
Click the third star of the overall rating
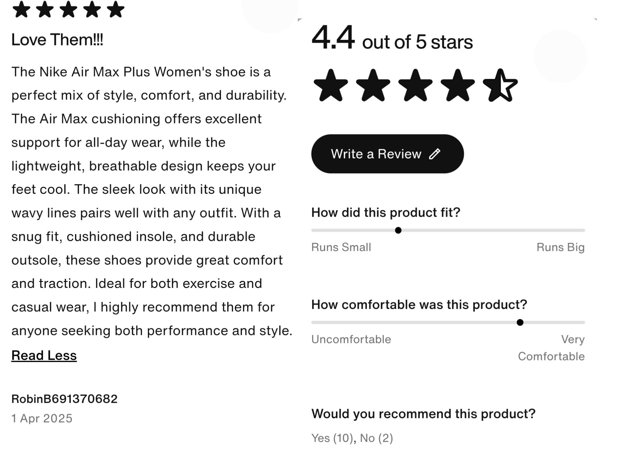415,86
